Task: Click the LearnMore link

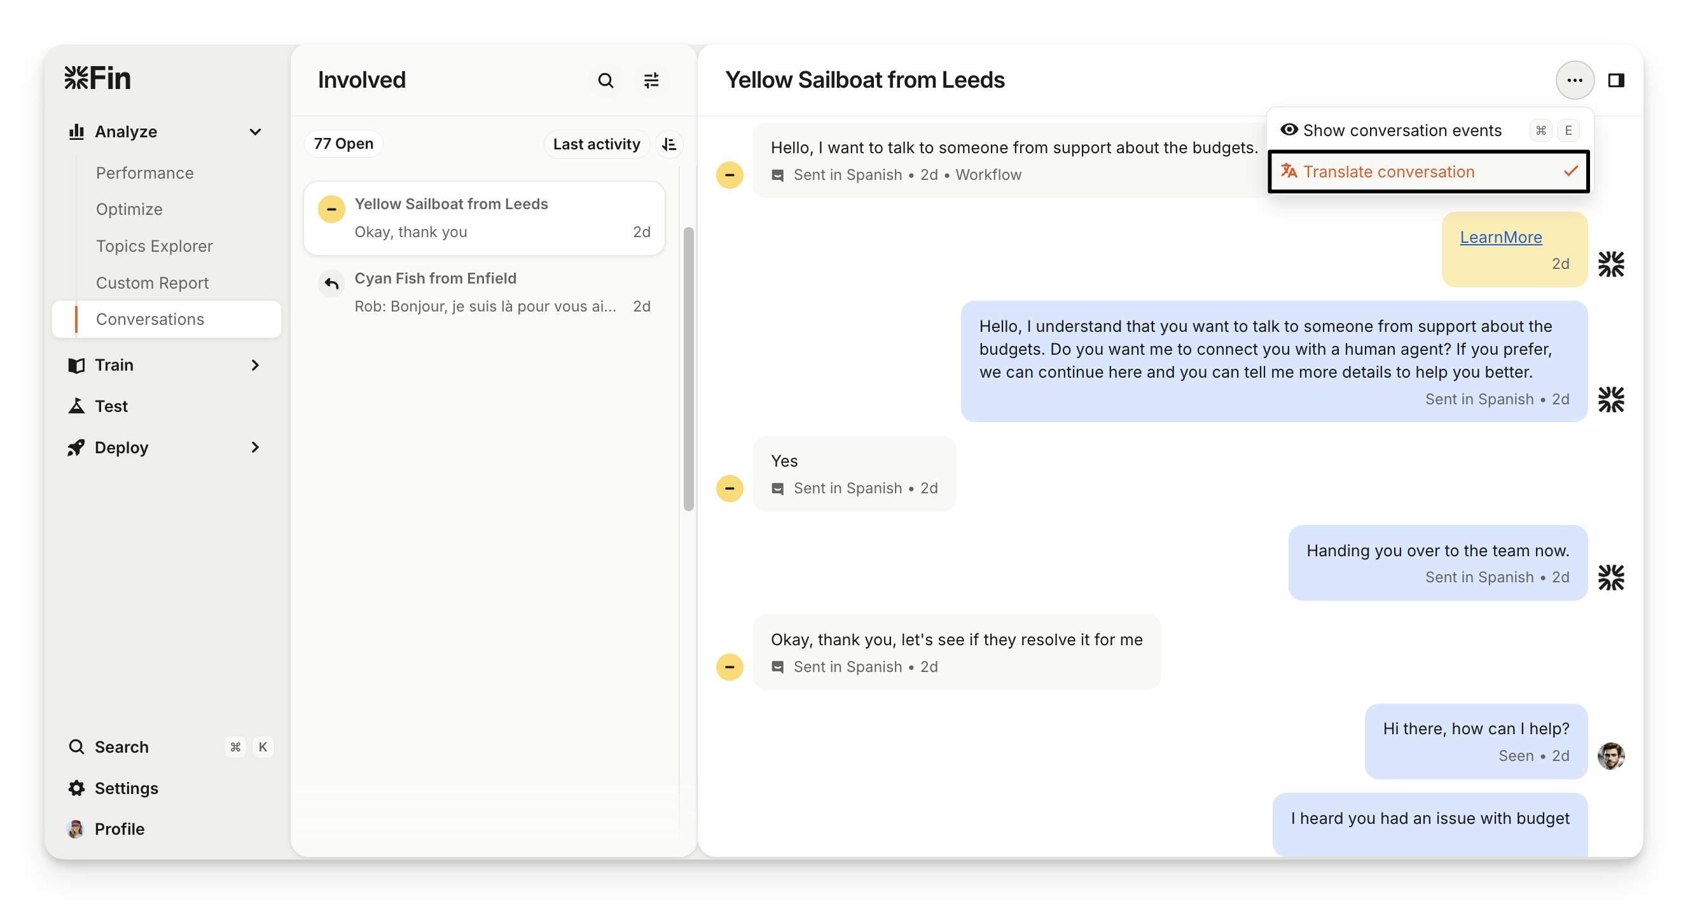Action: (1500, 237)
